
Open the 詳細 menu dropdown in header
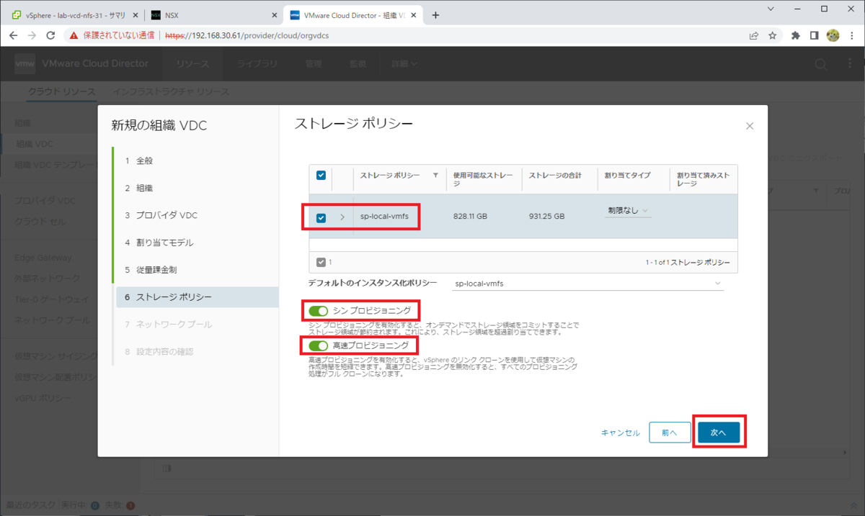(x=404, y=64)
